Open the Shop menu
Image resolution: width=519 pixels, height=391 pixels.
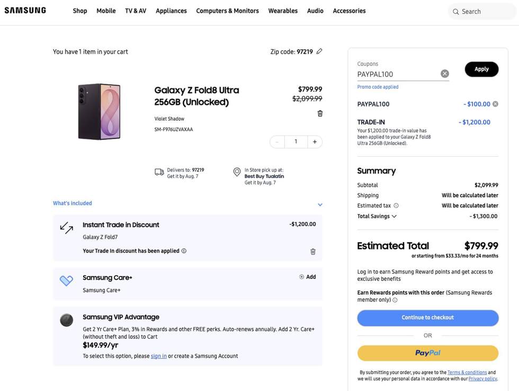pos(80,11)
